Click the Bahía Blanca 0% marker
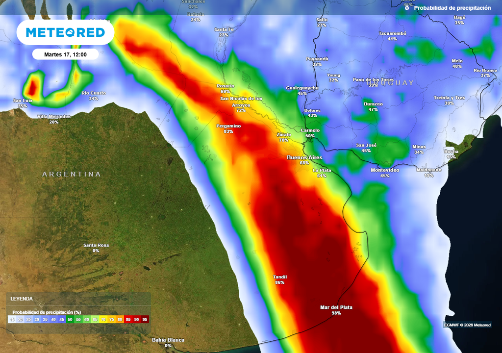Viewport: 502px width, 353px height. pyautogui.click(x=168, y=342)
